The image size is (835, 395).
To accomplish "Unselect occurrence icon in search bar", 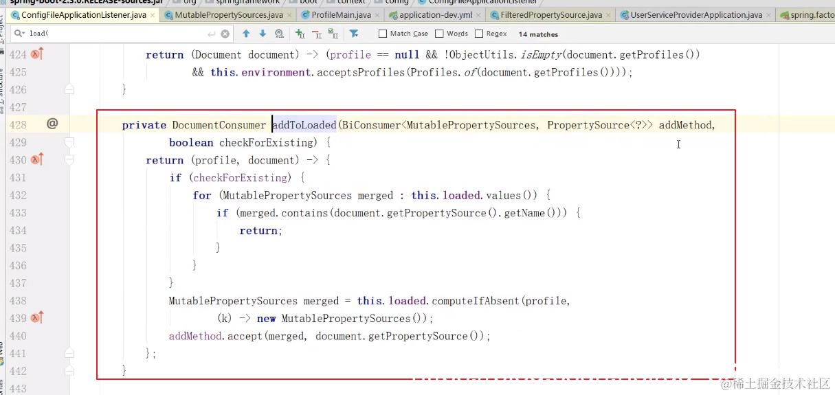I will (x=317, y=34).
